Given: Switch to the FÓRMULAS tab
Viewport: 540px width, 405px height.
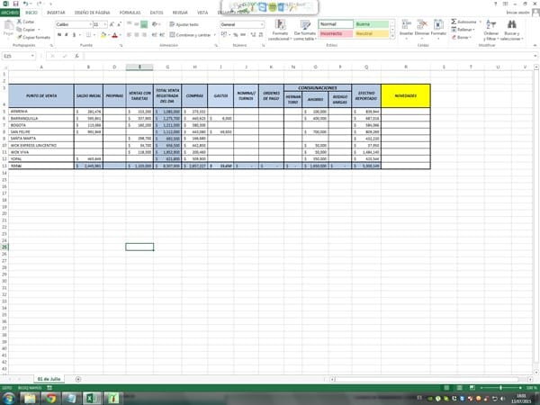Looking at the screenshot, I should pos(130,13).
